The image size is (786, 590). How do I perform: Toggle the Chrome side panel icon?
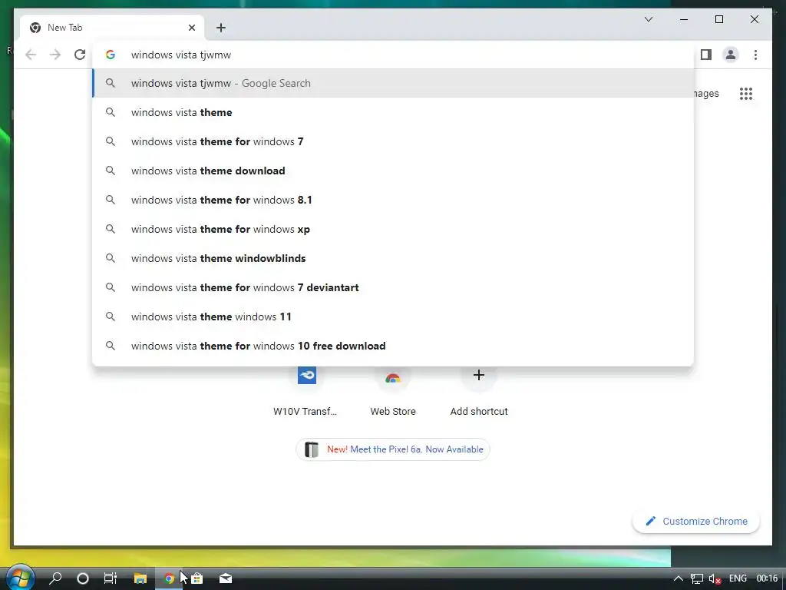706,55
